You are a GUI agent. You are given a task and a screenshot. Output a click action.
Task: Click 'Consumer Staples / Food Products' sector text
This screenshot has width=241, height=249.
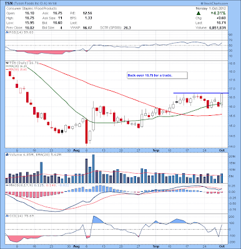click(31, 9)
